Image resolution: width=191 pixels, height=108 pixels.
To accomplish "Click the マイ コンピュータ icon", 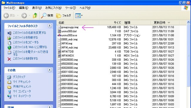I will click(x=9, y=92).
